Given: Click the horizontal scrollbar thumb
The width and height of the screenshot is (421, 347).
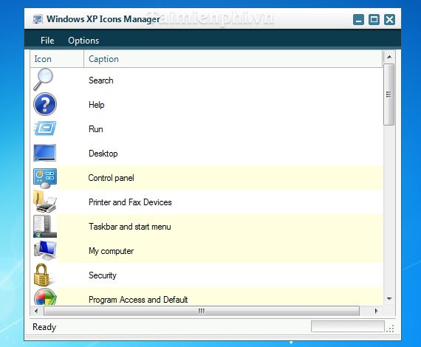Looking at the screenshot, I should coord(202,311).
